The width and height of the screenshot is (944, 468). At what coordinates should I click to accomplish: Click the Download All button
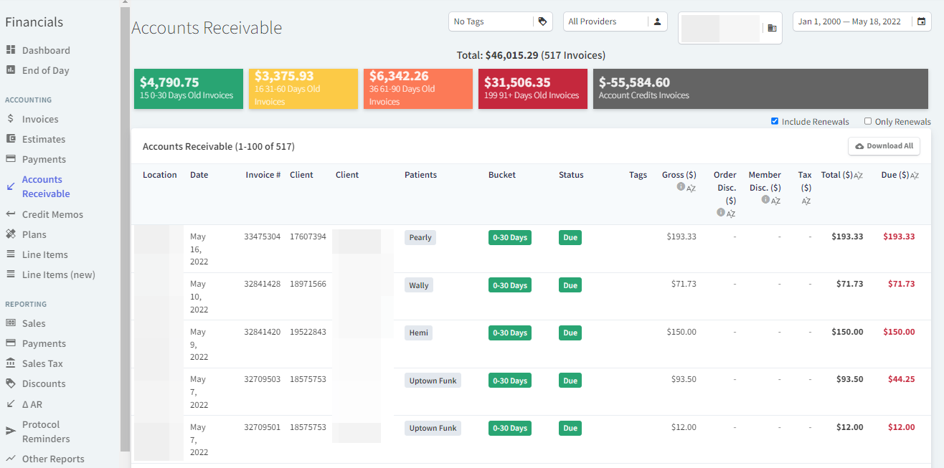(x=884, y=145)
